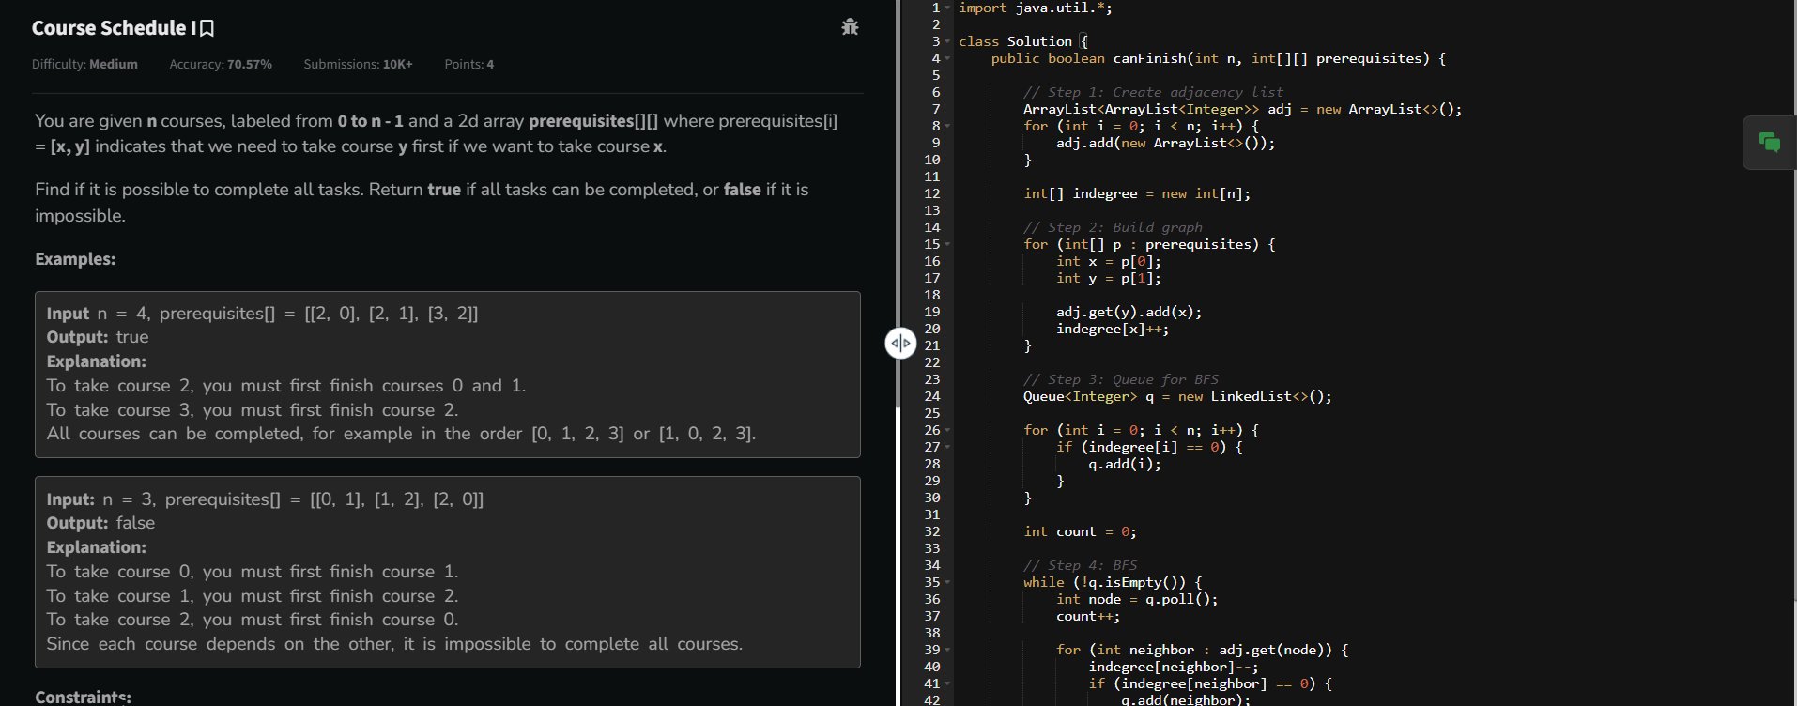Screen dimensions: 1797x706
Task: Collapse the import statement on line 1
Action: 947,8
